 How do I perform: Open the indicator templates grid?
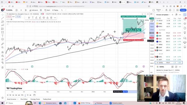pyautogui.click(x=41, y=10)
